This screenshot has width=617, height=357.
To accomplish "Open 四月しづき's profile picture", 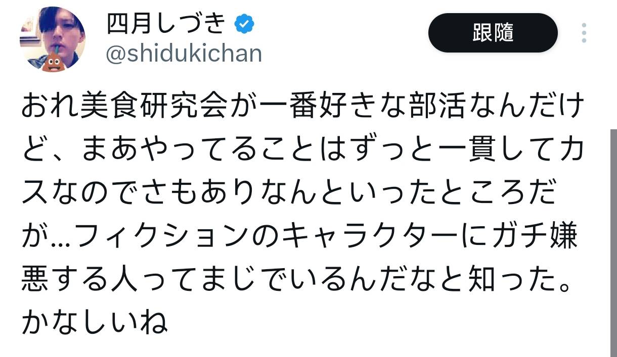I will coord(52,39).
